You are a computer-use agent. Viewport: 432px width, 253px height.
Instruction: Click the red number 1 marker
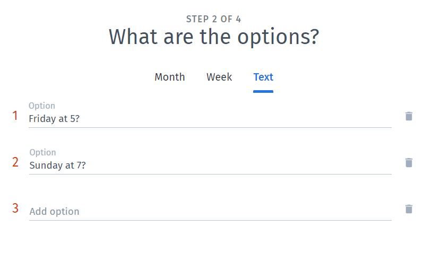pyautogui.click(x=15, y=116)
